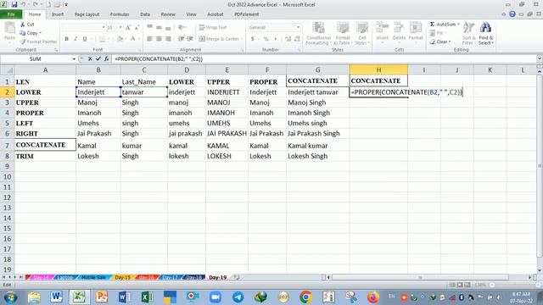
Task: Click the Cut scissors icon
Action: [x=23, y=25]
